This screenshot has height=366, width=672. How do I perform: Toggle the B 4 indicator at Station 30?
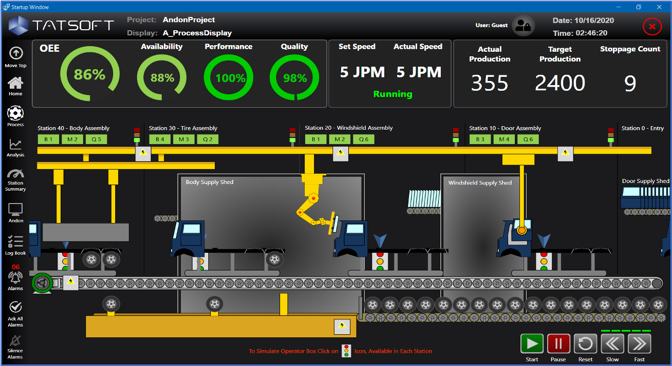click(x=160, y=139)
